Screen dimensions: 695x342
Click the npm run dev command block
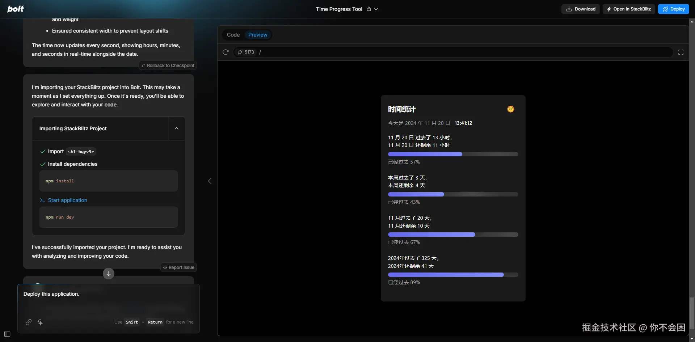click(x=109, y=217)
